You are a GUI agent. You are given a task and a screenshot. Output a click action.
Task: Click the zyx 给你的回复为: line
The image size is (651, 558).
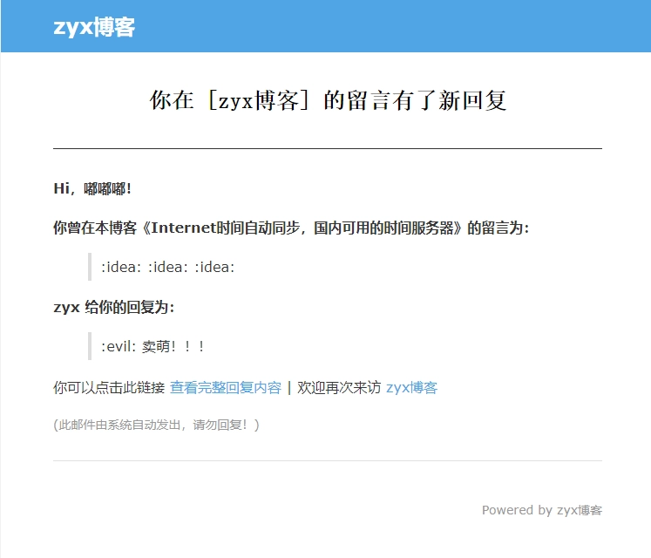click(113, 307)
